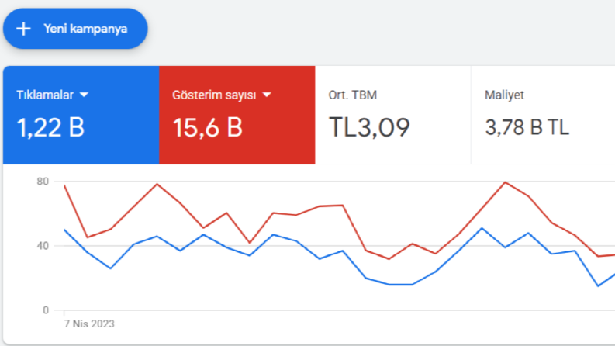Screen dimensions: 615x346
Task: Select the Ort. TBM metric card
Action: coord(393,115)
